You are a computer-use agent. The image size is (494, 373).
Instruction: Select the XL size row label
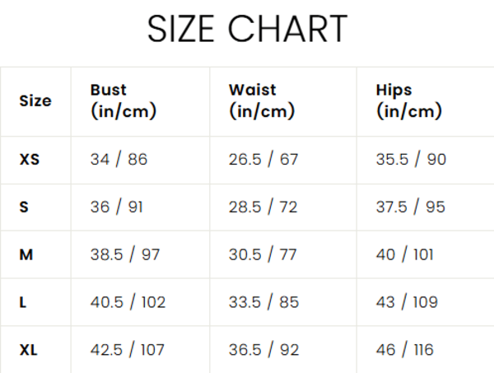pos(29,350)
